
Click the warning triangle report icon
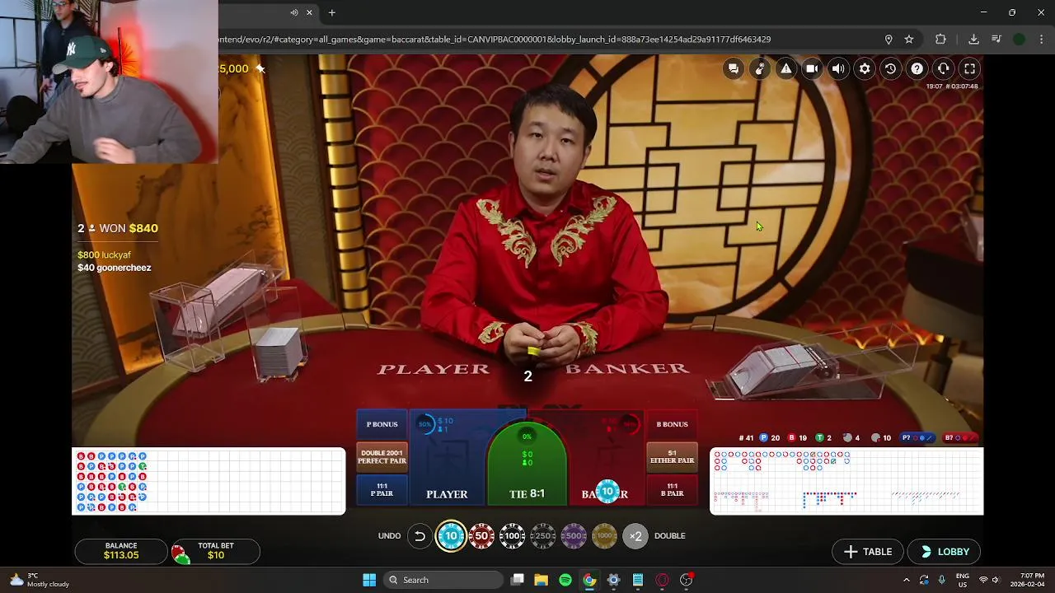click(x=786, y=69)
